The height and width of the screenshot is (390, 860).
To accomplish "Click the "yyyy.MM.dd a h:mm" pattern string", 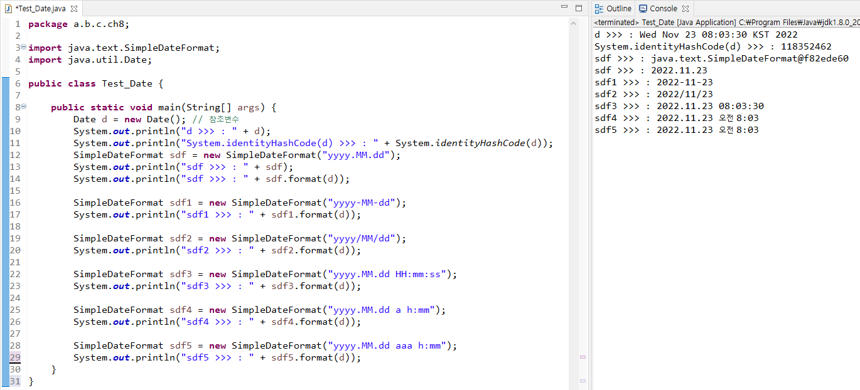I will [381, 310].
